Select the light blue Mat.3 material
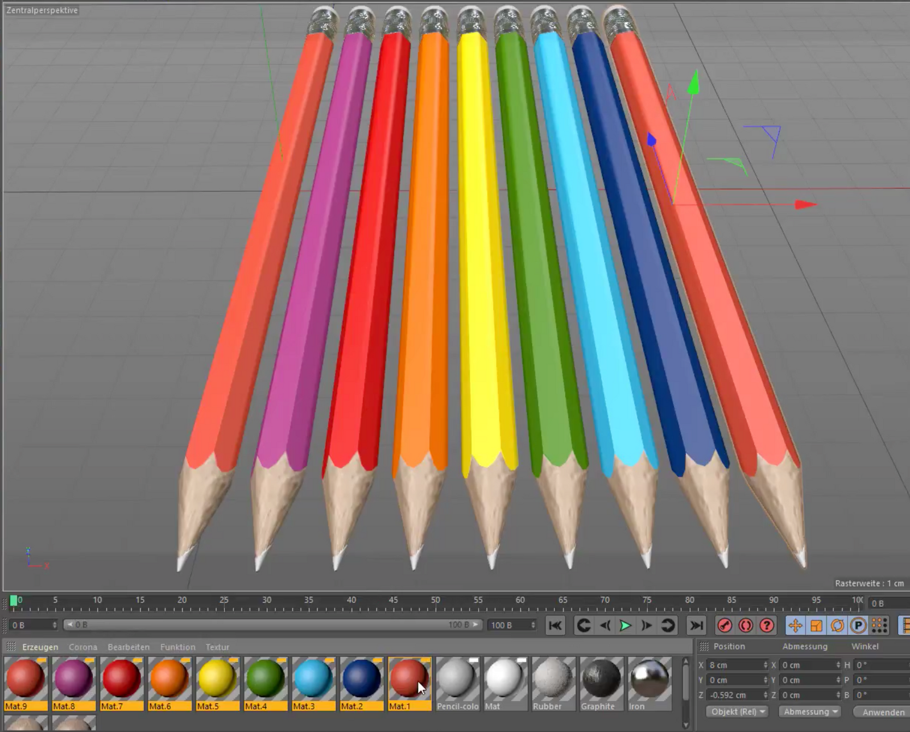Screen dimensions: 910x732 tap(314, 684)
